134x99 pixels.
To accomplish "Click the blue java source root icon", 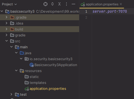I will 22,53.
